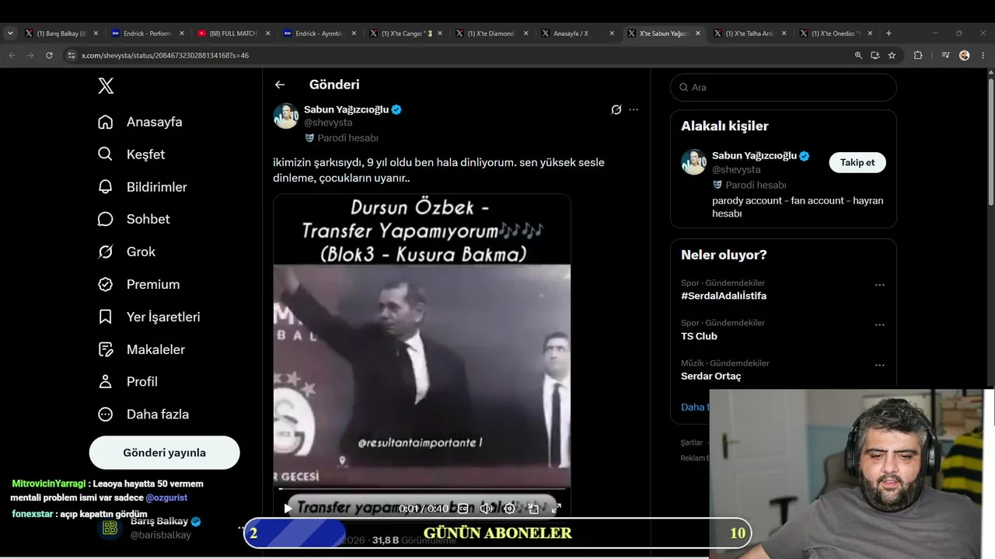
Task: Open video playback settings gear
Action: click(510, 509)
